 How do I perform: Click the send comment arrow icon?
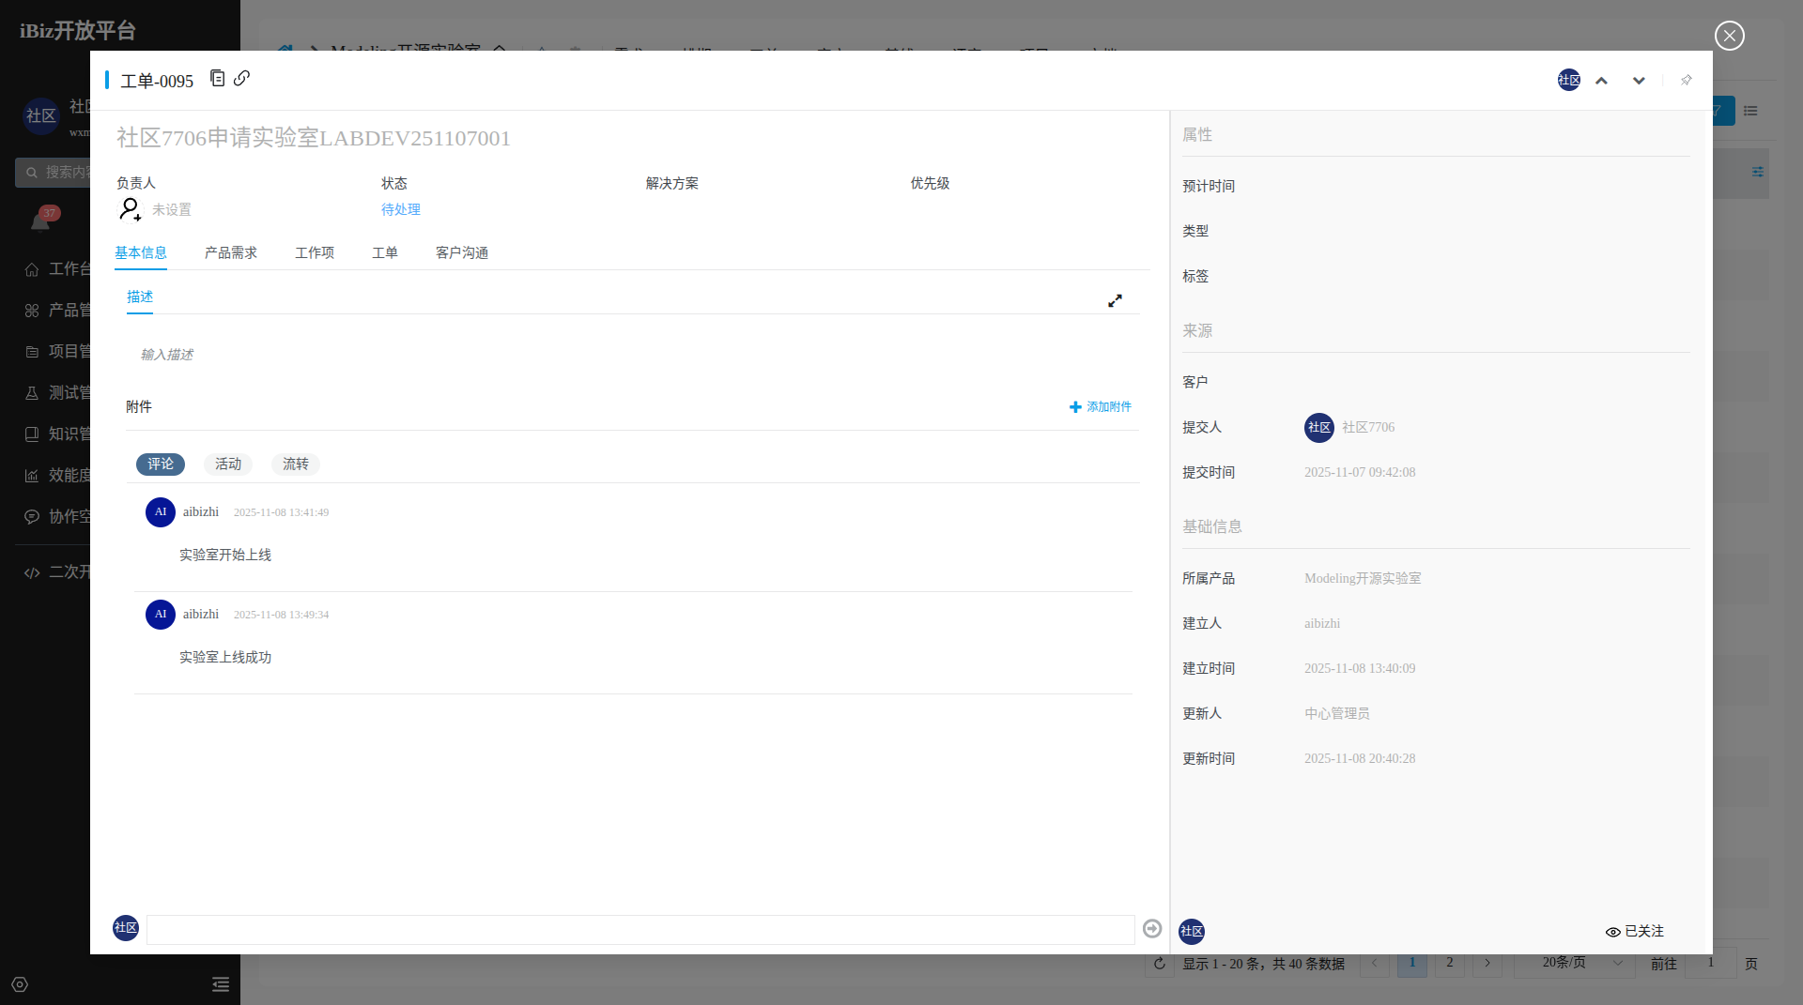click(1152, 929)
